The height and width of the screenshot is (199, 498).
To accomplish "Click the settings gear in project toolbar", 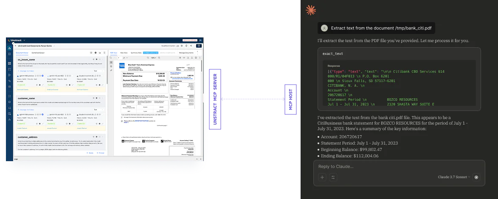I will (x=182, y=46).
